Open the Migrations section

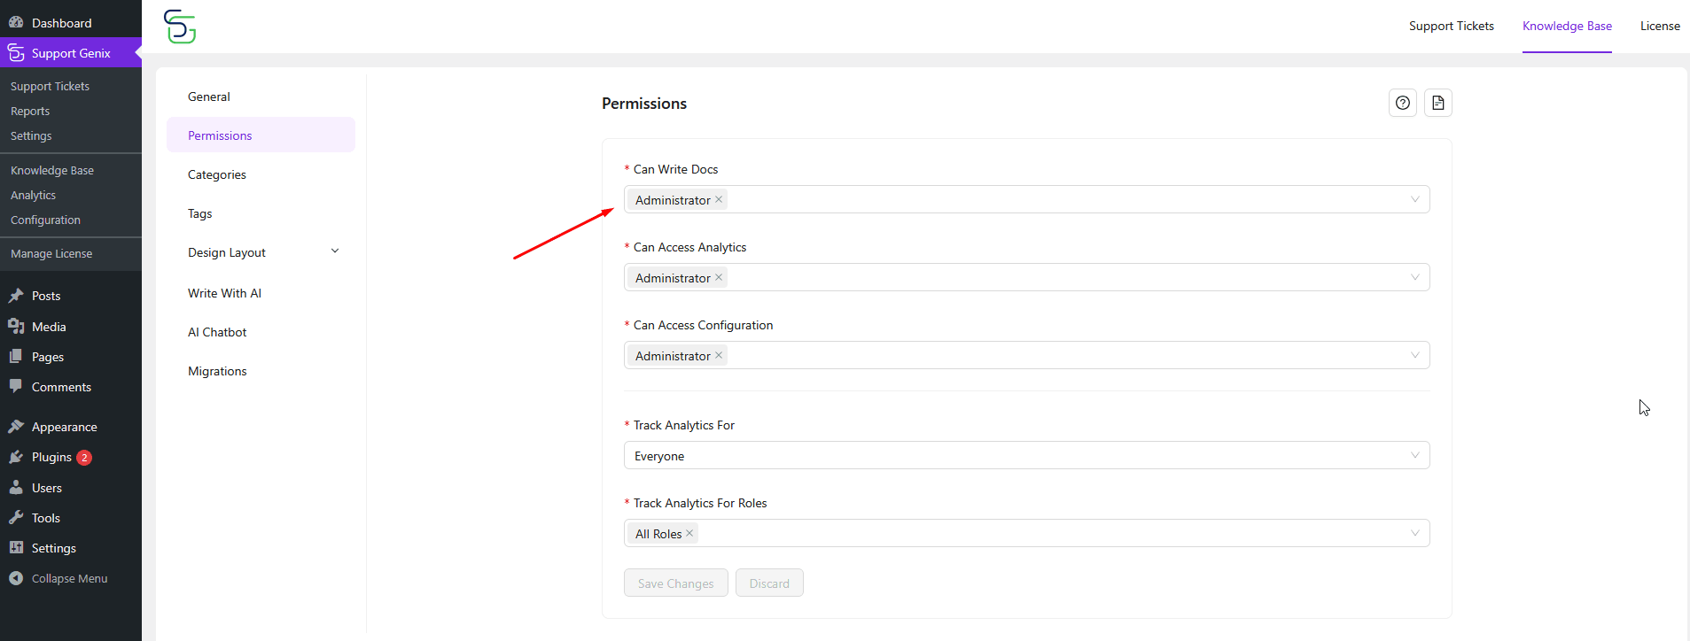point(261,371)
